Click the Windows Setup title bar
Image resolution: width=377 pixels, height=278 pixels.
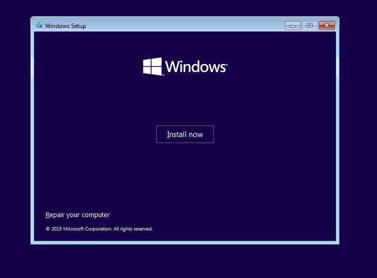click(188, 26)
